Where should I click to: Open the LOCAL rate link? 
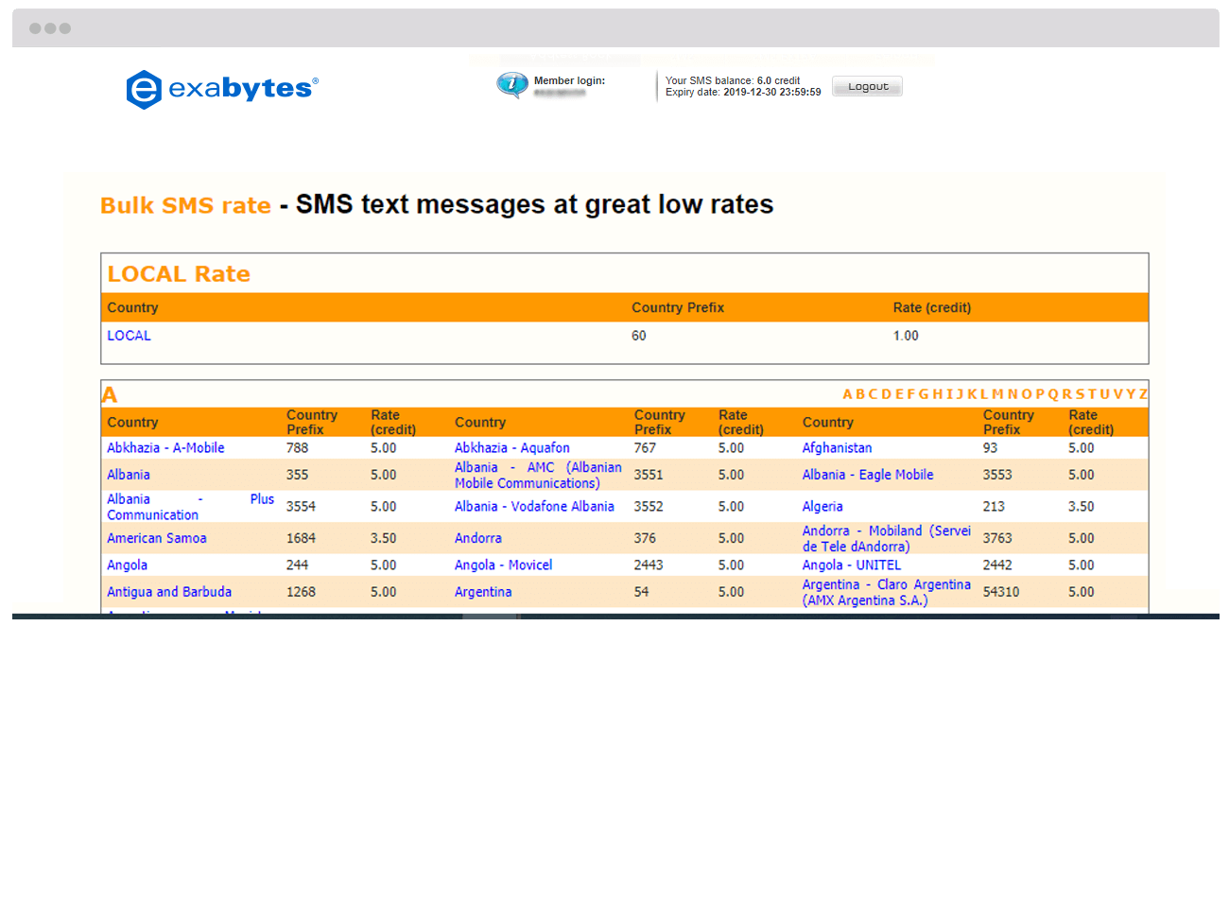[129, 336]
